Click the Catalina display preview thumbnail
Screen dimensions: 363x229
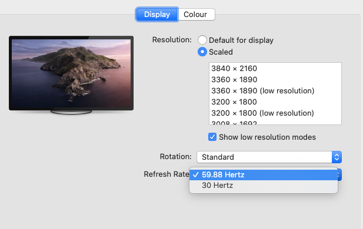[x=71, y=73]
